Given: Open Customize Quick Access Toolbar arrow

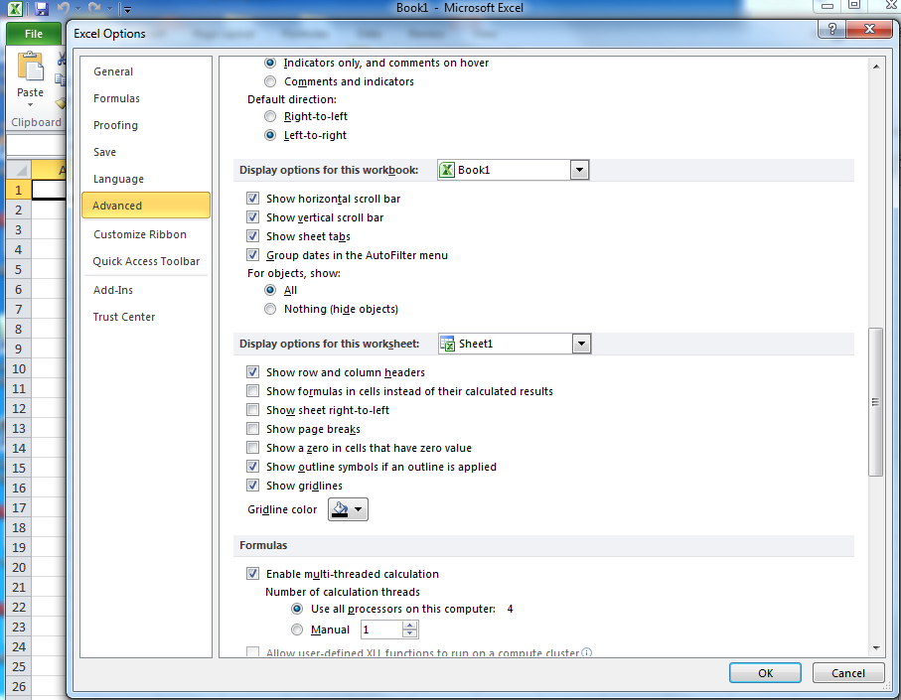Looking at the screenshot, I should 127,9.
